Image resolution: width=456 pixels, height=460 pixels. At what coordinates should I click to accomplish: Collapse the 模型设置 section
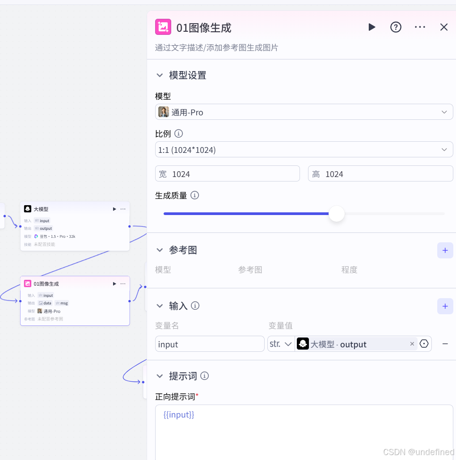[160, 76]
